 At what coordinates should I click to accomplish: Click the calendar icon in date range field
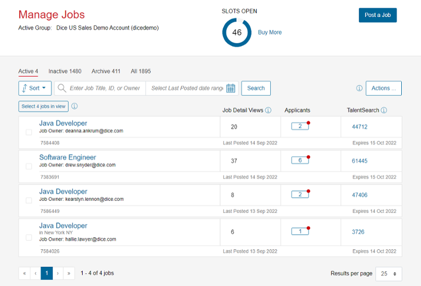tap(231, 88)
